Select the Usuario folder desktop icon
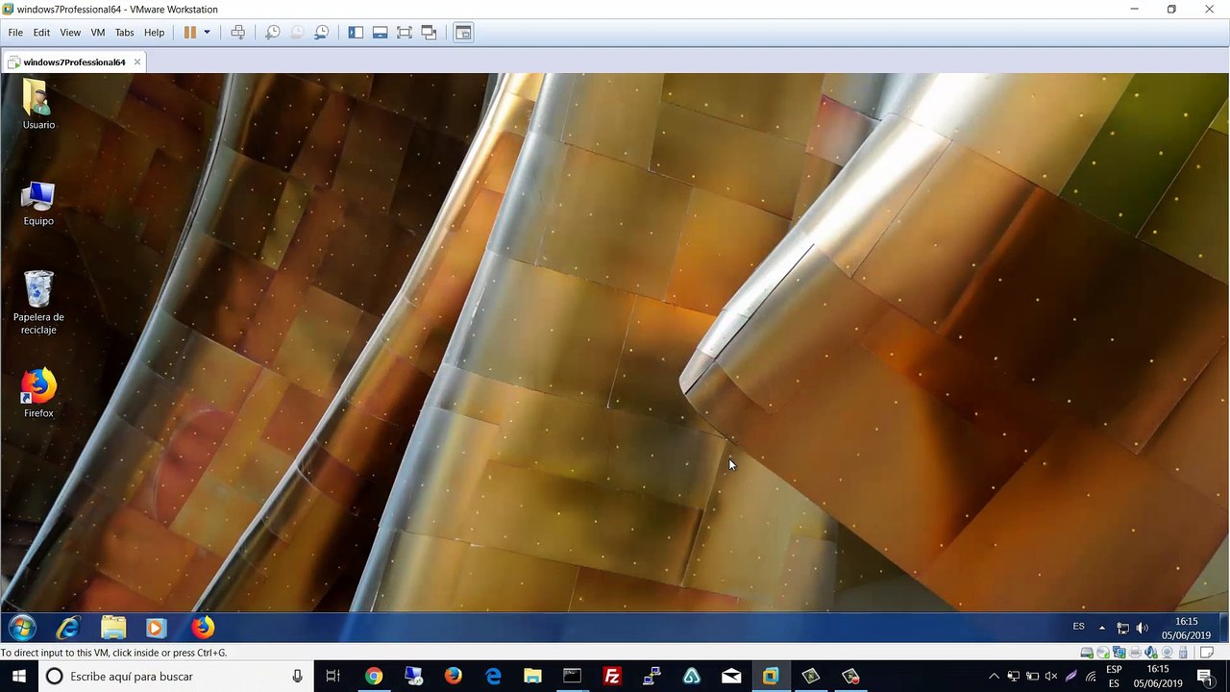 tap(38, 105)
